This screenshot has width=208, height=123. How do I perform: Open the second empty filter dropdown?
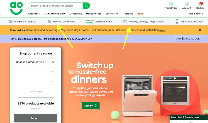coord(36,72)
